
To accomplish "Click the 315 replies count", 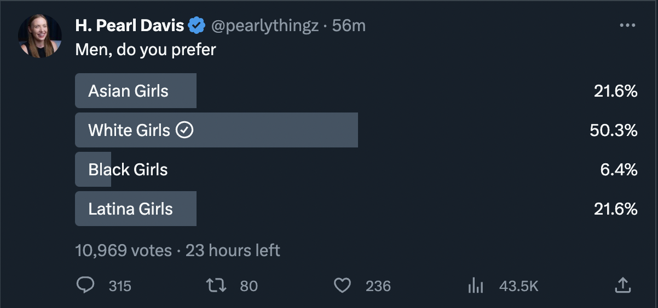I will (x=120, y=286).
